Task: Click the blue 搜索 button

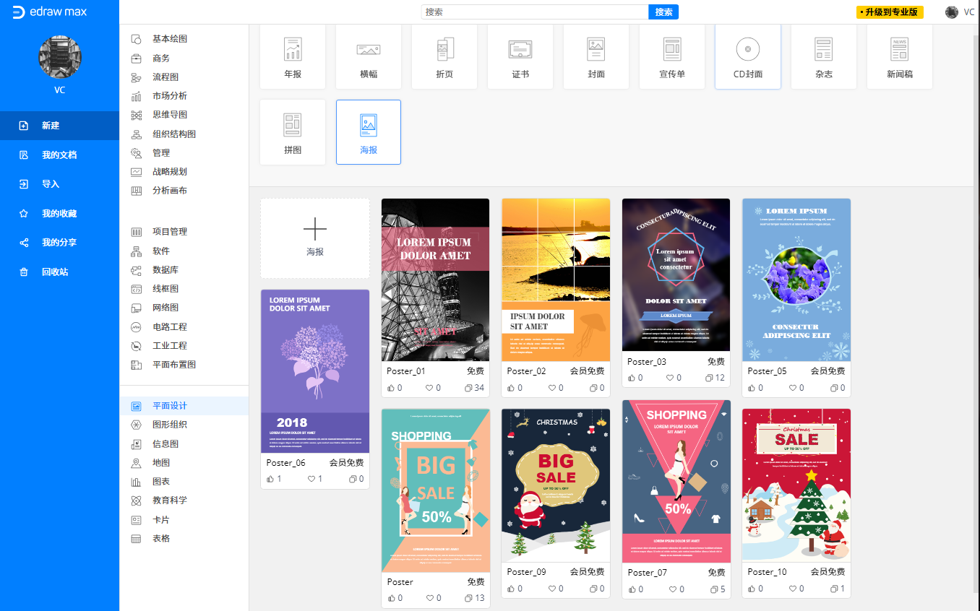Action: pos(663,12)
